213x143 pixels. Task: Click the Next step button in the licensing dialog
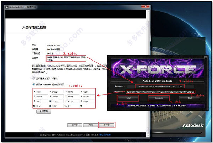(x=106, y=125)
